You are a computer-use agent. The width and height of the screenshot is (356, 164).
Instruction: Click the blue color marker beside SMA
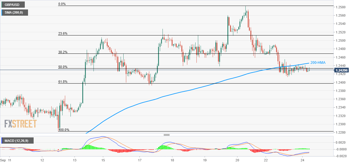2,12
